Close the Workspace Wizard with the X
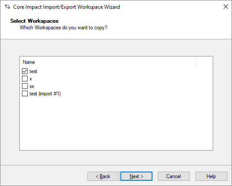The height and width of the screenshot is (186, 232). point(226,7)
